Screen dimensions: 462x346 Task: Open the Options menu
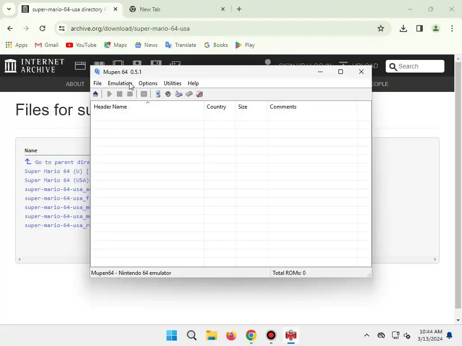(x=148, y=83)
